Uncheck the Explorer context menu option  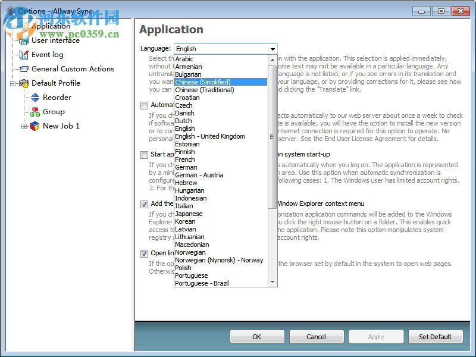click(144, 204)
